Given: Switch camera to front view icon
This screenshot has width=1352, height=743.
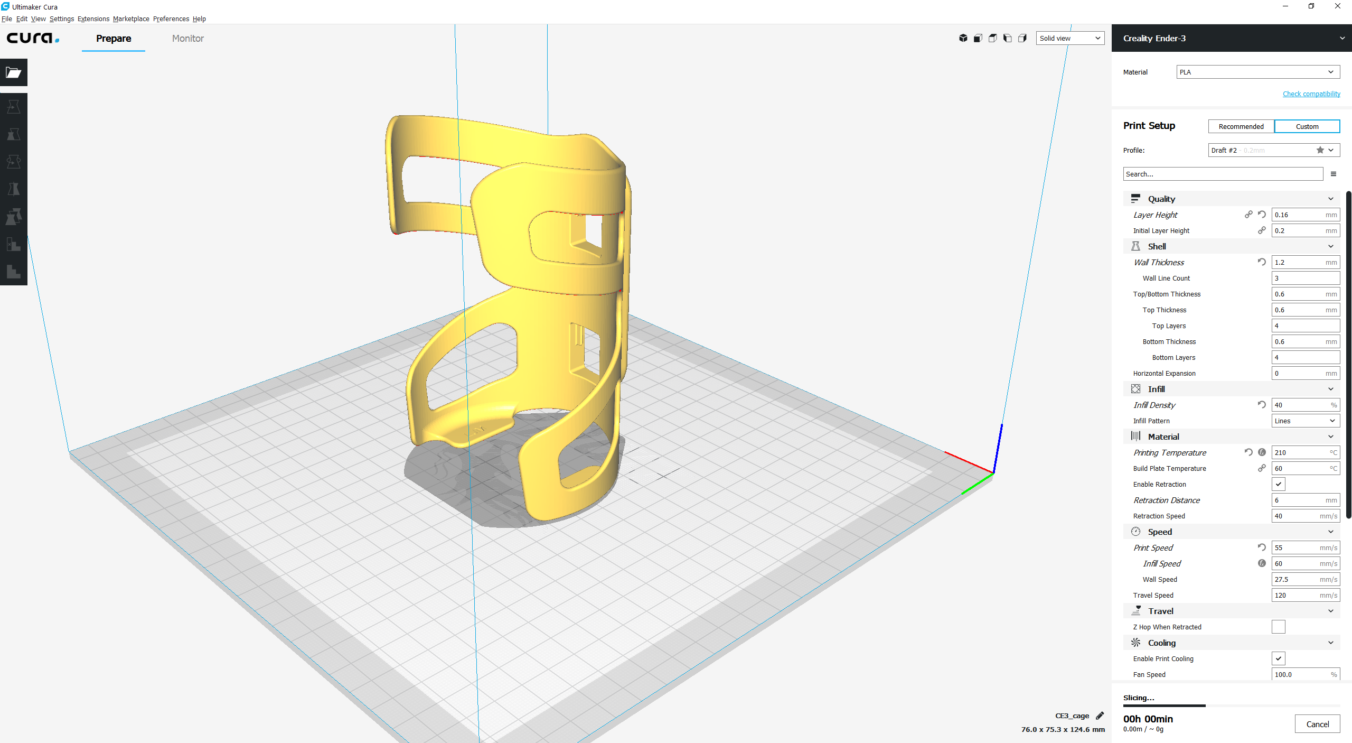Looking at the screenshot, I should coord(978,38).
